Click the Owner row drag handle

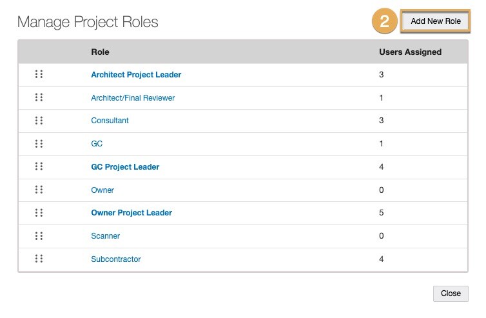(39, 190)
